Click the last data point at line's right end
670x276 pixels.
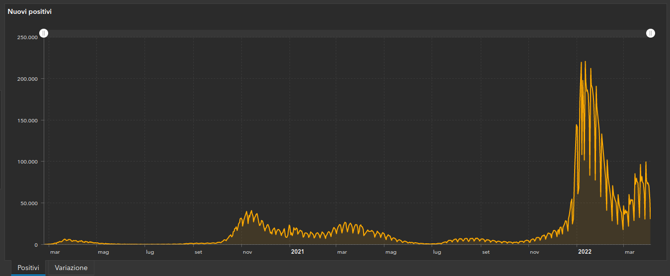(650, 219)
